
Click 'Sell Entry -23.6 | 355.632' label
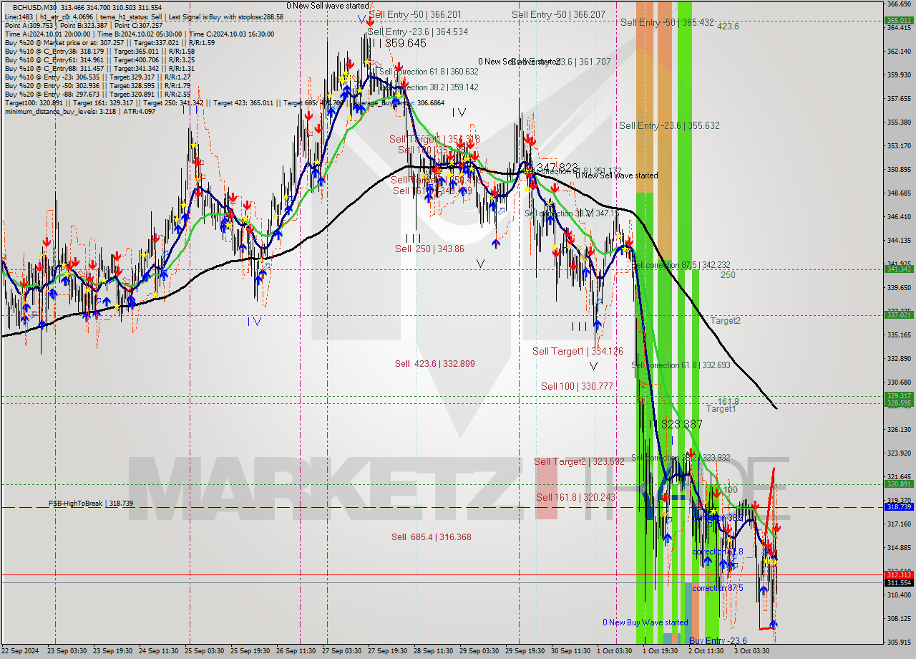[x=669, y=125]
